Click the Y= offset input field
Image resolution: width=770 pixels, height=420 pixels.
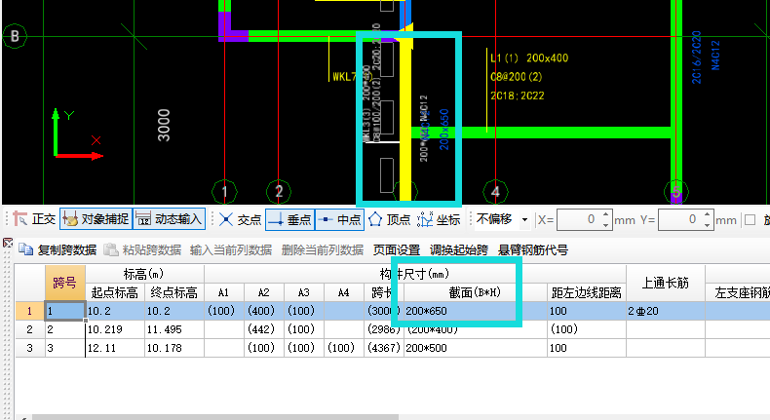pos(679,219)
